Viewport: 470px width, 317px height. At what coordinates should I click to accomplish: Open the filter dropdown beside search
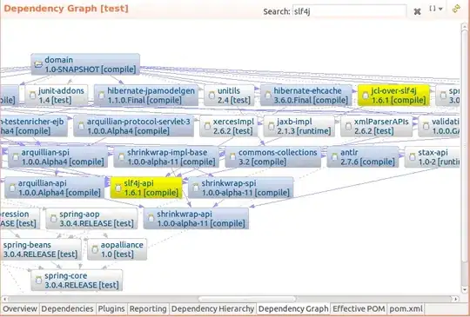[436, 9]
